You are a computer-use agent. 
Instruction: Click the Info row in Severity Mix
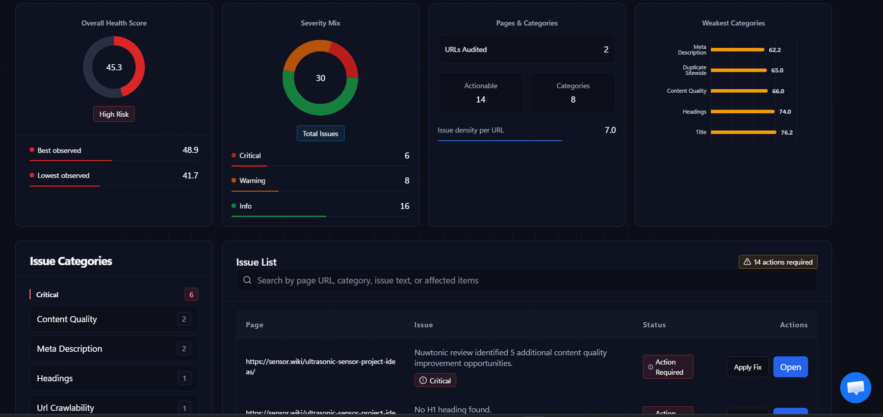click(320, 206)
